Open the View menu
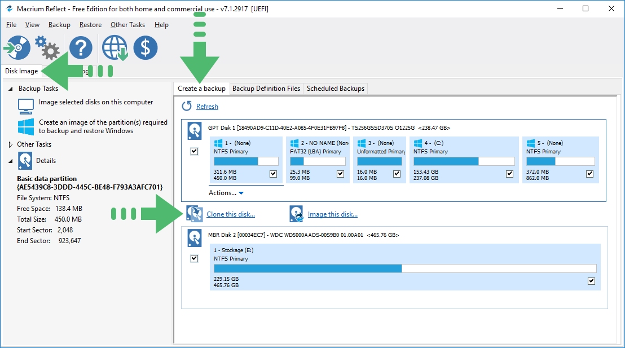Image resolution: width=625 pixels, height=348 pixels. tap(32, 25)
